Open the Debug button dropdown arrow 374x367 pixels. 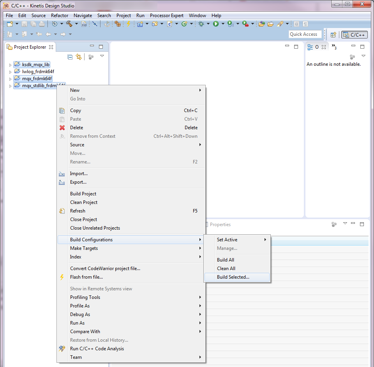[208, 24]
